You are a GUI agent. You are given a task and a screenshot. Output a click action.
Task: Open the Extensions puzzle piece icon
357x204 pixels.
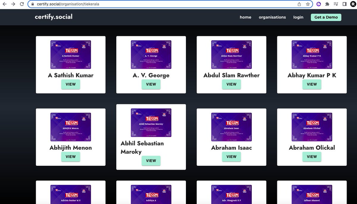(x=327, y=4)
